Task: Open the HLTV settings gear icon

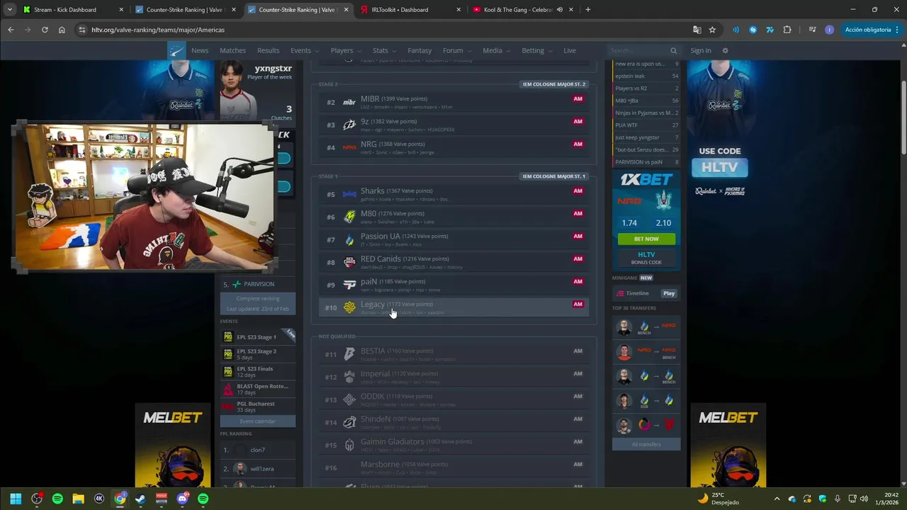Action: pyautogui.click(x=725, y=50)
